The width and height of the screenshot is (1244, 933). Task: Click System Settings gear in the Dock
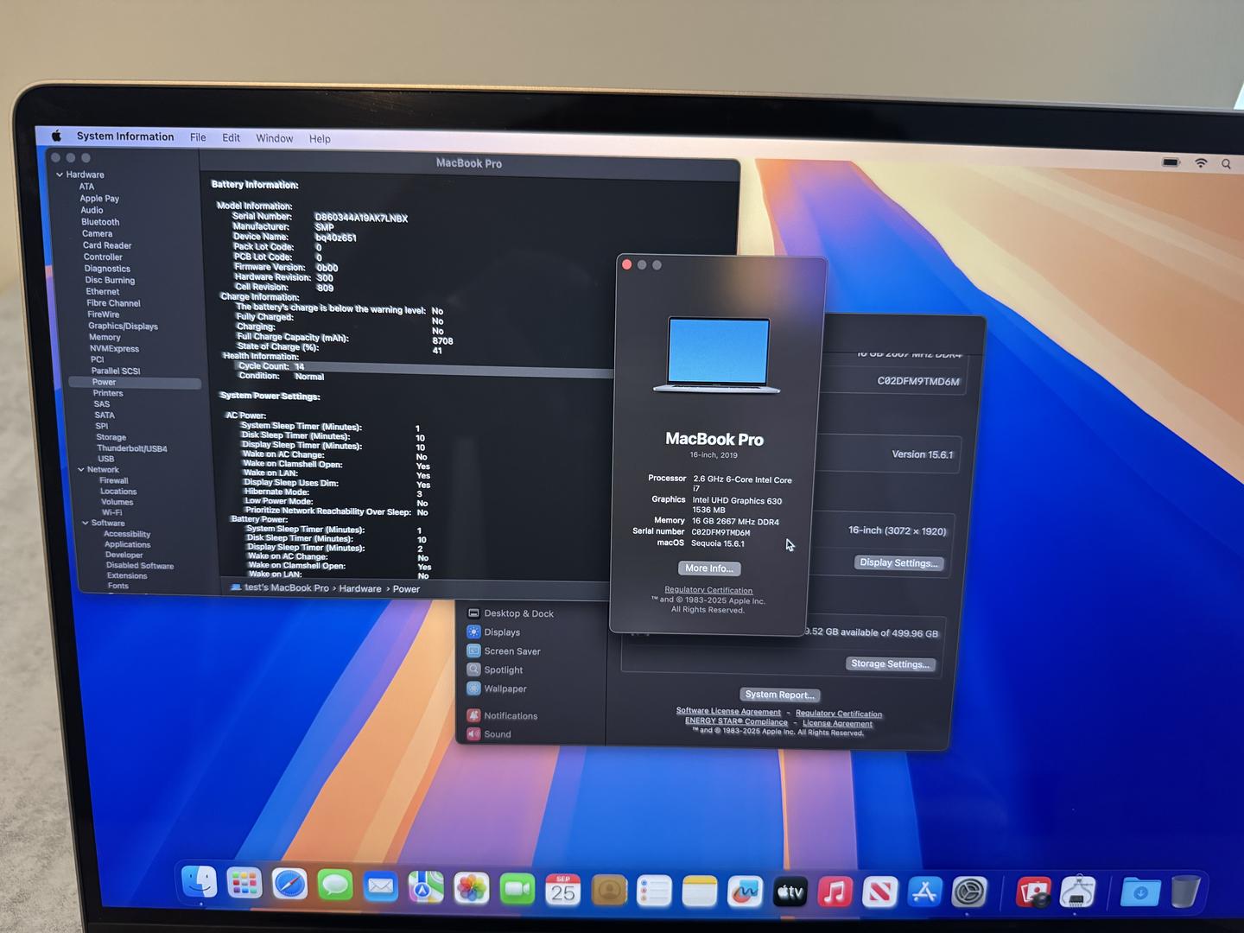[x=969, y=892]
